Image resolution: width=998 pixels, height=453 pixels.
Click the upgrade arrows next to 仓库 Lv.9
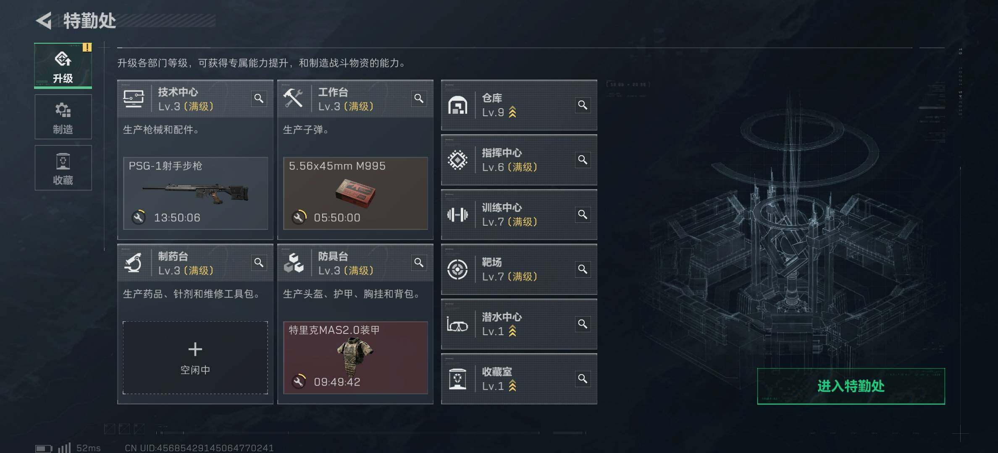[x=512, y=112]
